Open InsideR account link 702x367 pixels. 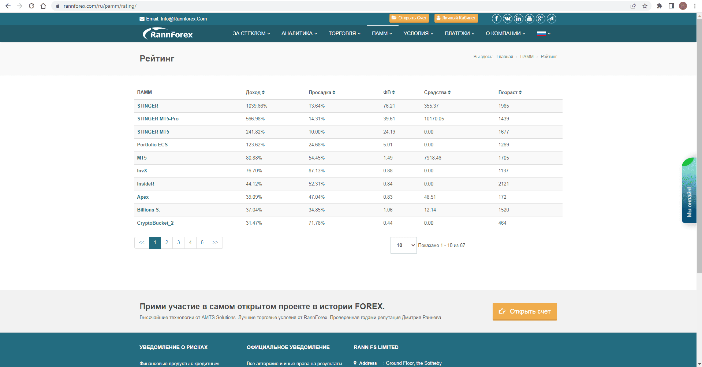(x=146, y=184)
